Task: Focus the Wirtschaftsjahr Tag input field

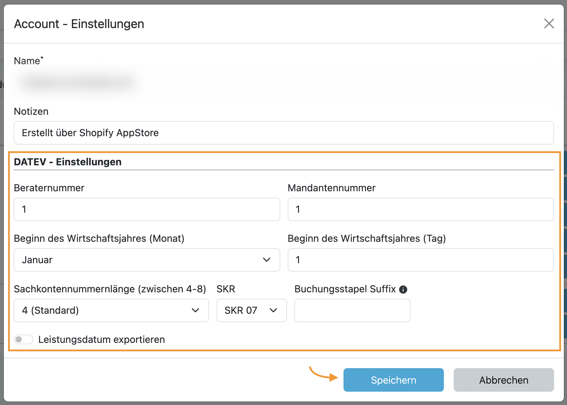Action: click(420, 260)
